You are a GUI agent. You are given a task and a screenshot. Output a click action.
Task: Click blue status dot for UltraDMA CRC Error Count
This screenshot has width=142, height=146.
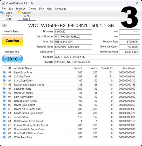click(x=4, y=133)
